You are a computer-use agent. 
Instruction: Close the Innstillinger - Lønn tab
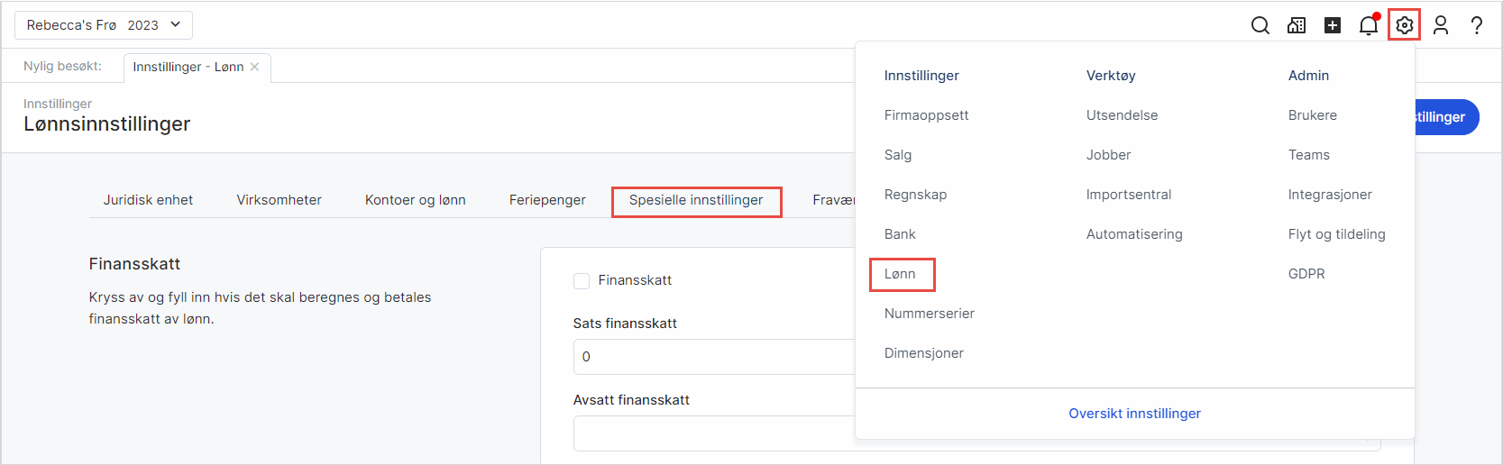click(255, 67)
